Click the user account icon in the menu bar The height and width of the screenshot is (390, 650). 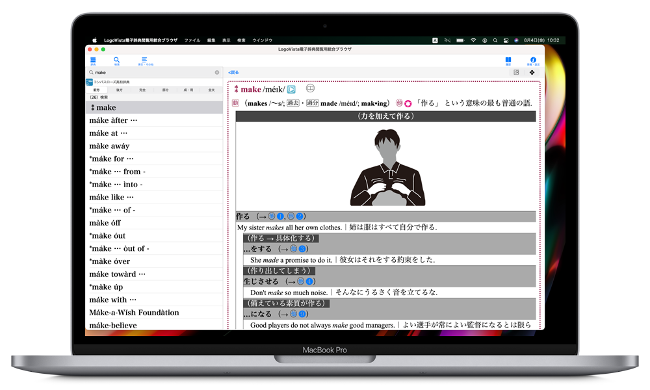[484, 40]
